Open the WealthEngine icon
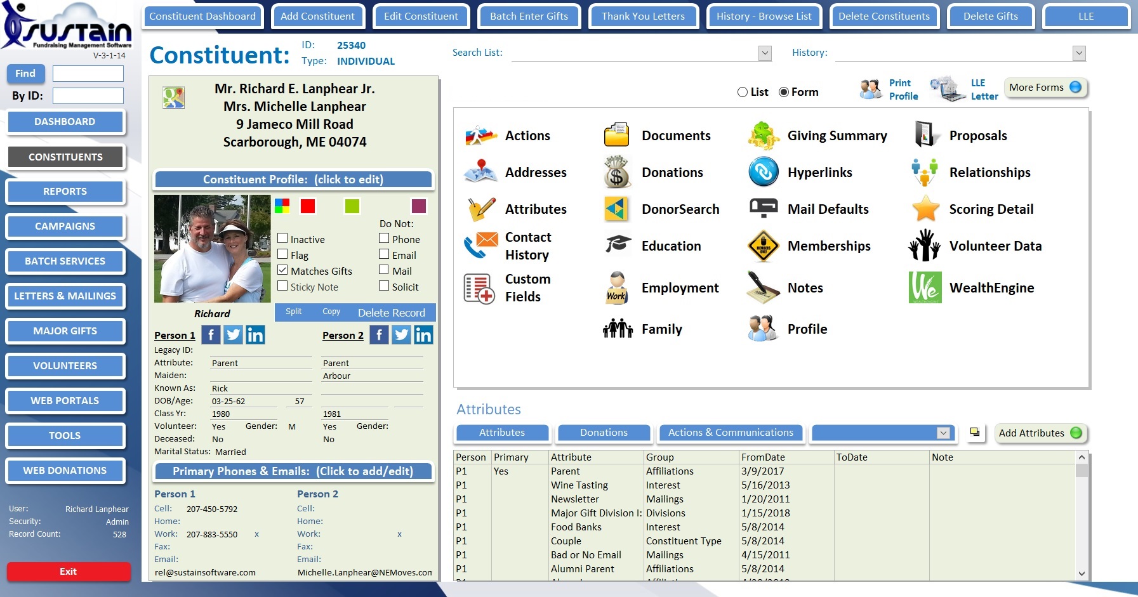The height and width of the screenshot is (597, 1138). (x=925, y=287)
